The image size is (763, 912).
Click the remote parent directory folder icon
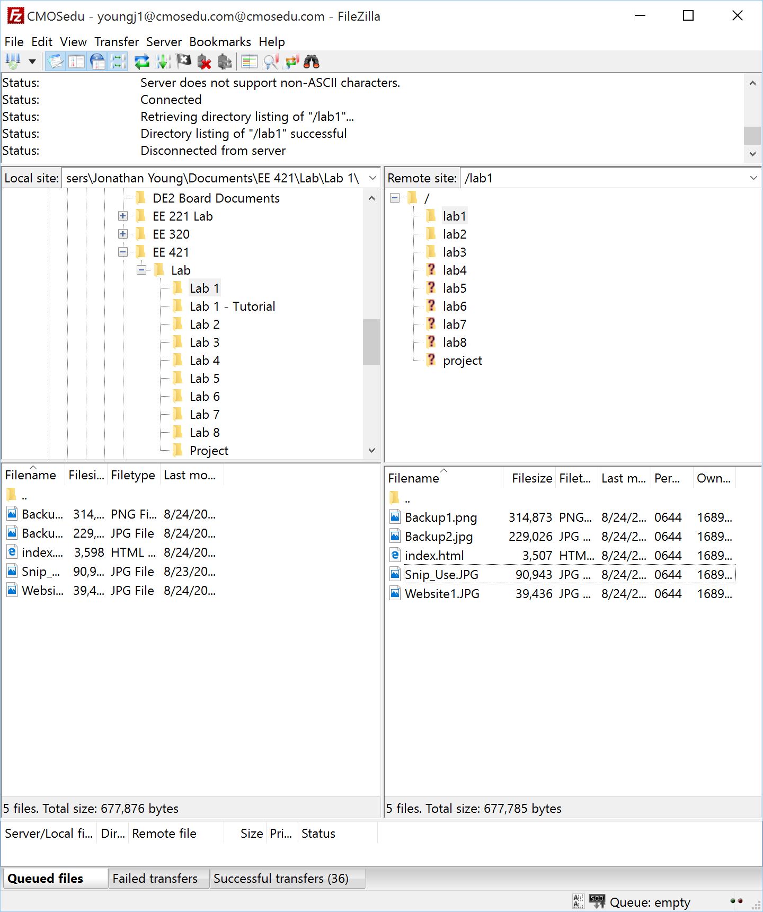coord(395,497)
